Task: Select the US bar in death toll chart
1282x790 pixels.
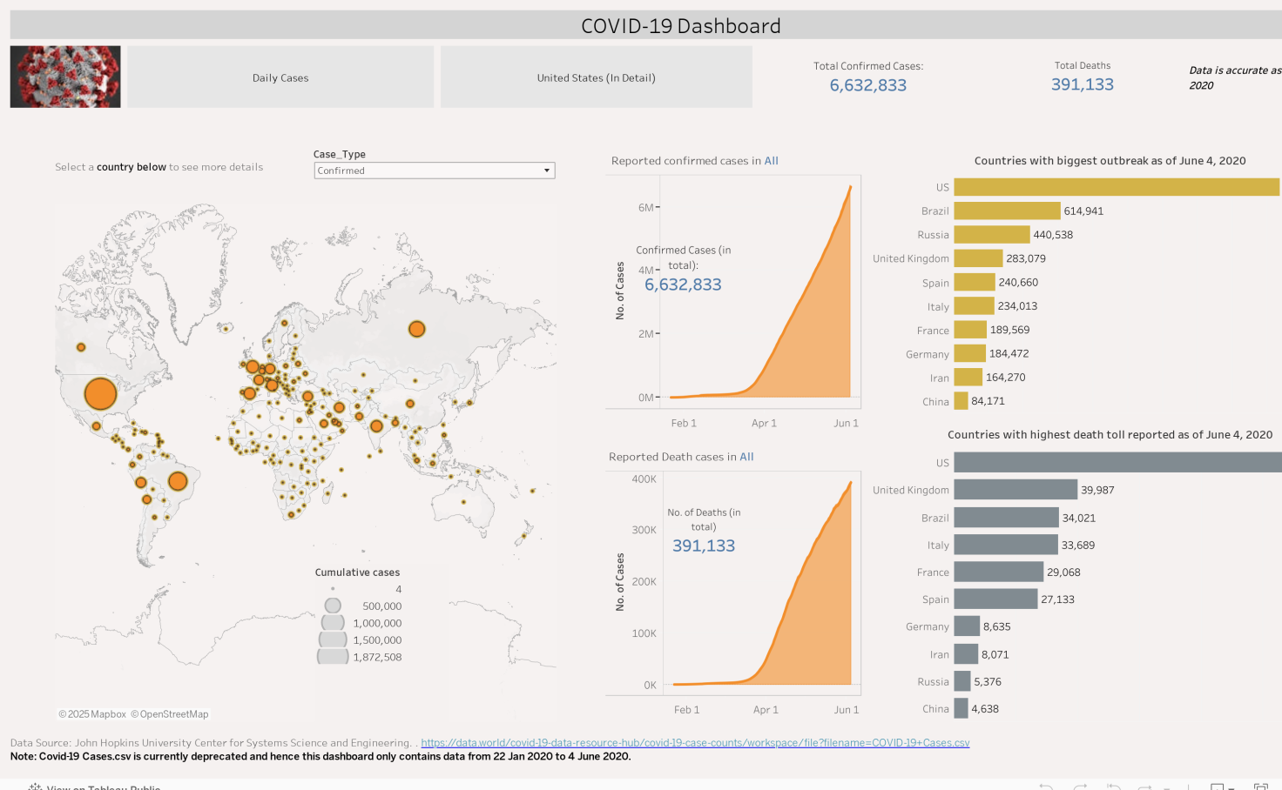Action: (1118, 463)
